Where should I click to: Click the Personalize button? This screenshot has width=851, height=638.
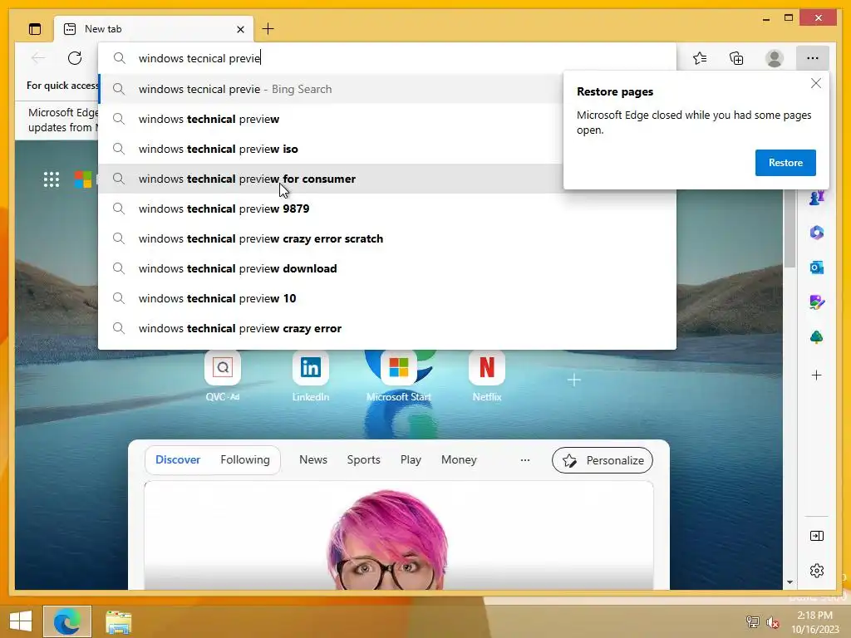point(603,460)
